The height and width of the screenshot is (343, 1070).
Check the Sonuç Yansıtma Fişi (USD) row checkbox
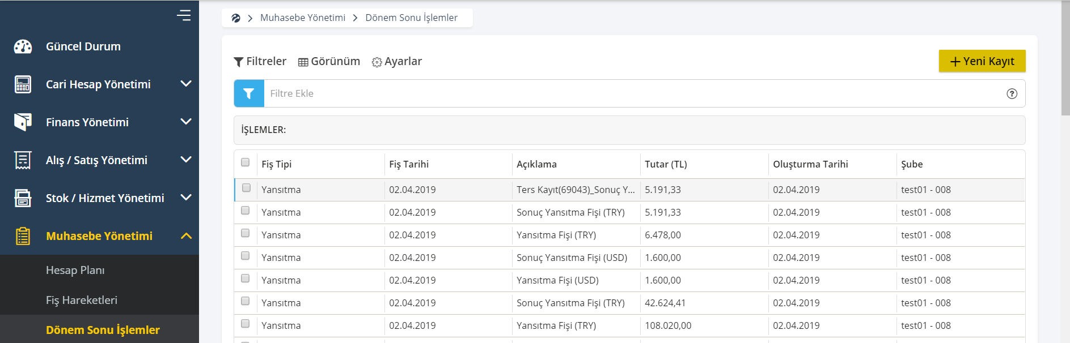[x=245, y=256]
